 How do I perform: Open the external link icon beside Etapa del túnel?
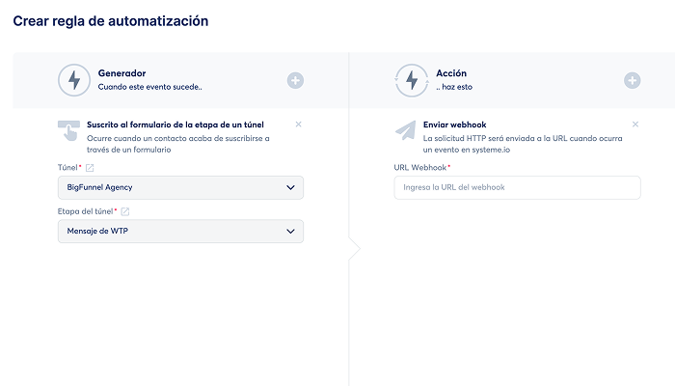(125, 211)
